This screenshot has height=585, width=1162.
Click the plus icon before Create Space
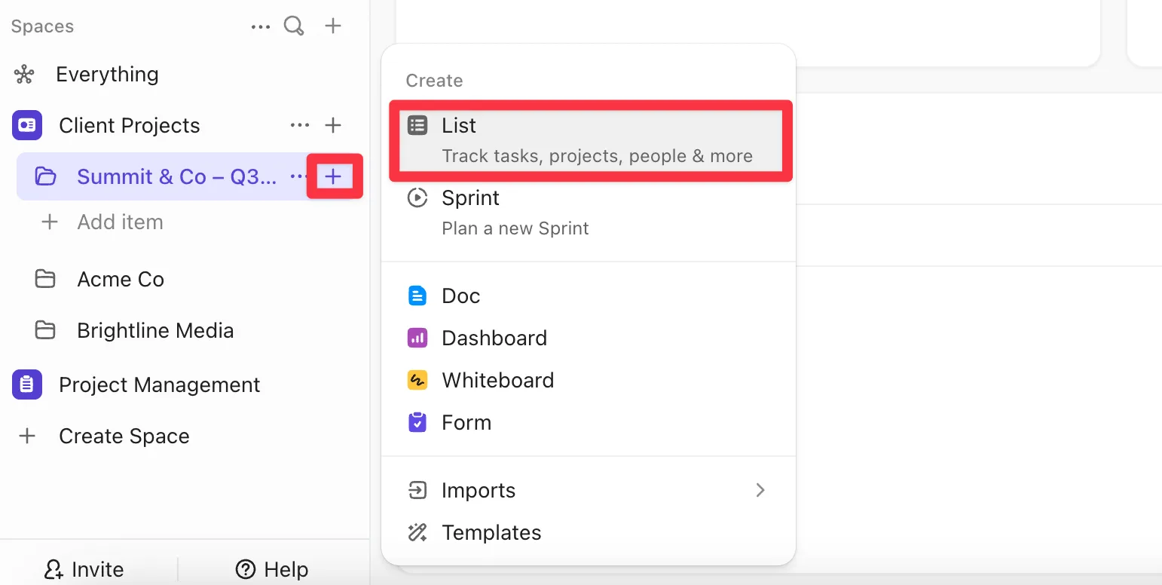coord(27,436)
